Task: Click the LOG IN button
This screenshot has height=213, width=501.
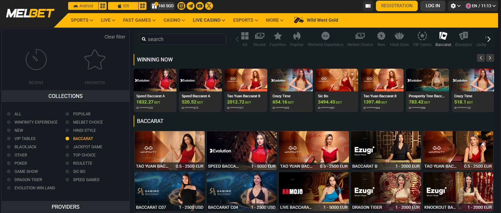Action: coord(433,6)
